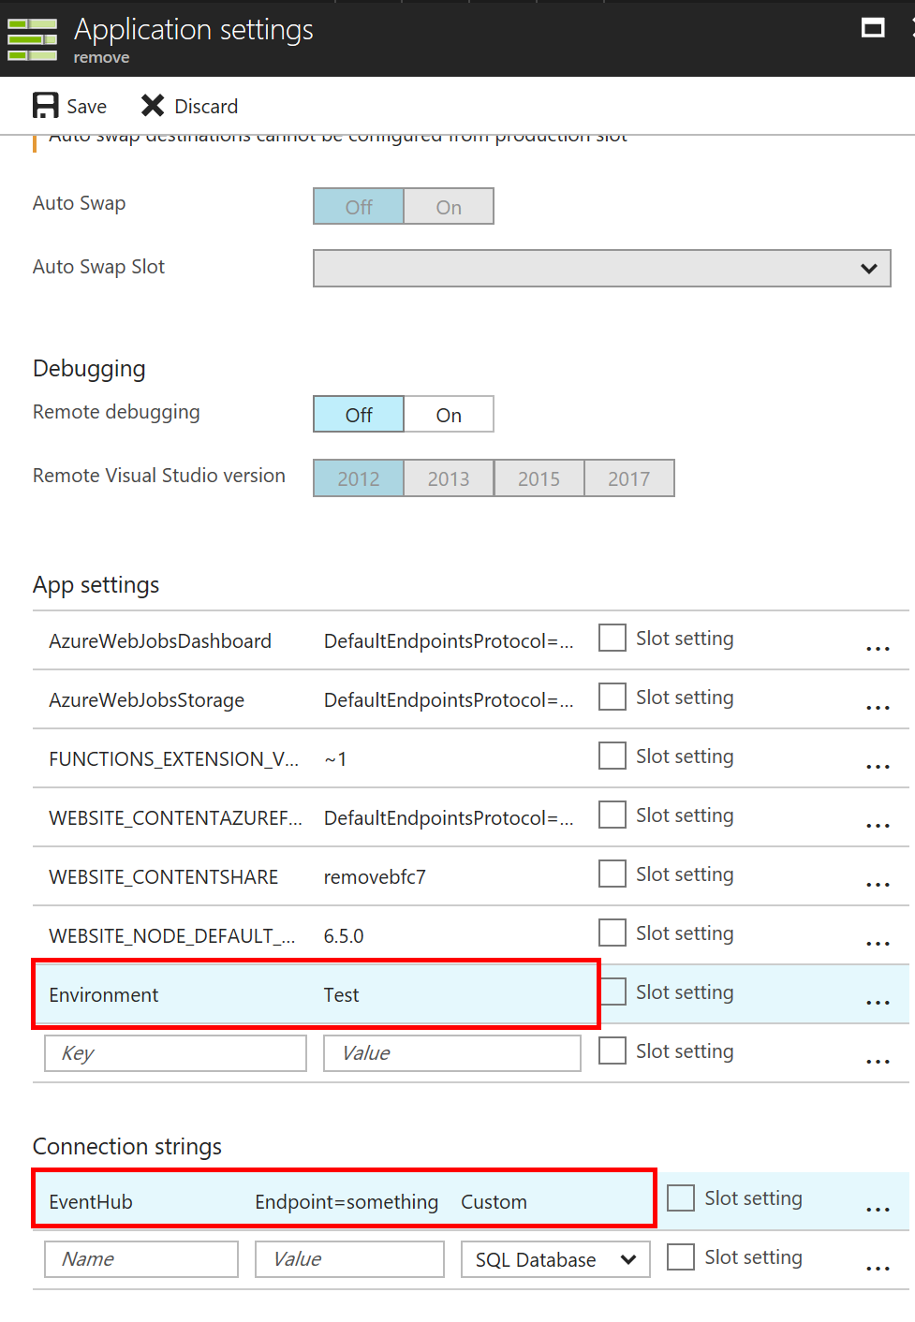Viewport: 915px width, 1322px height.
Task: Check Slot setting for the EventHub connection string
Action: (680, 1197)
